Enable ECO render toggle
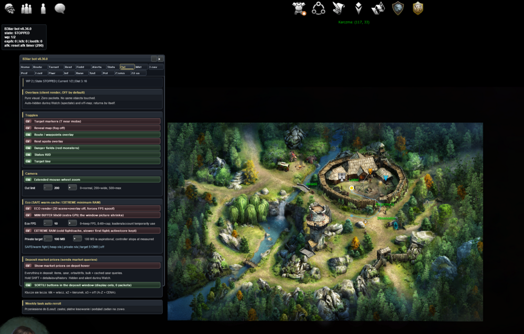This screenshot has width=524, height=334. pos(92,209)
